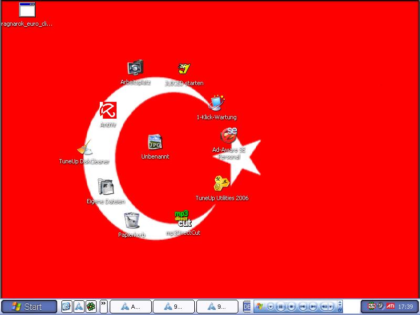The width and height of the screenshot is (420, 315).
Task: Open the media player quick access dropdown
Action: click(270, 306)
